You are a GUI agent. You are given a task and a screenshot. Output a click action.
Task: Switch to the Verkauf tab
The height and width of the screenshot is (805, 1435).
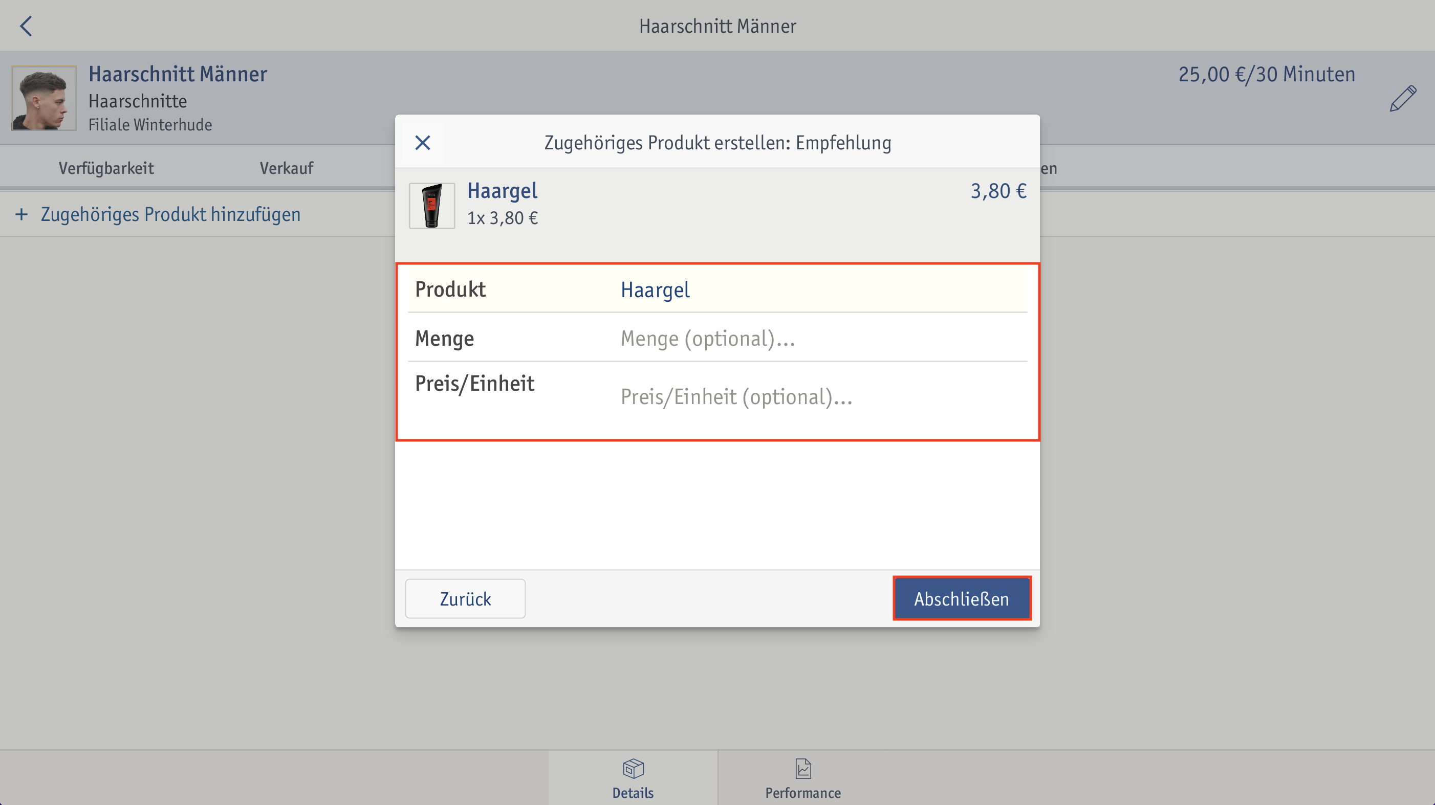click(x=286, y=168)
